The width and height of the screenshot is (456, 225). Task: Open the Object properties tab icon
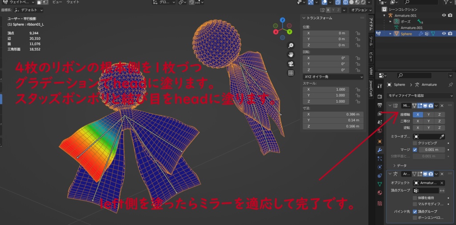[x=379, y=141]
